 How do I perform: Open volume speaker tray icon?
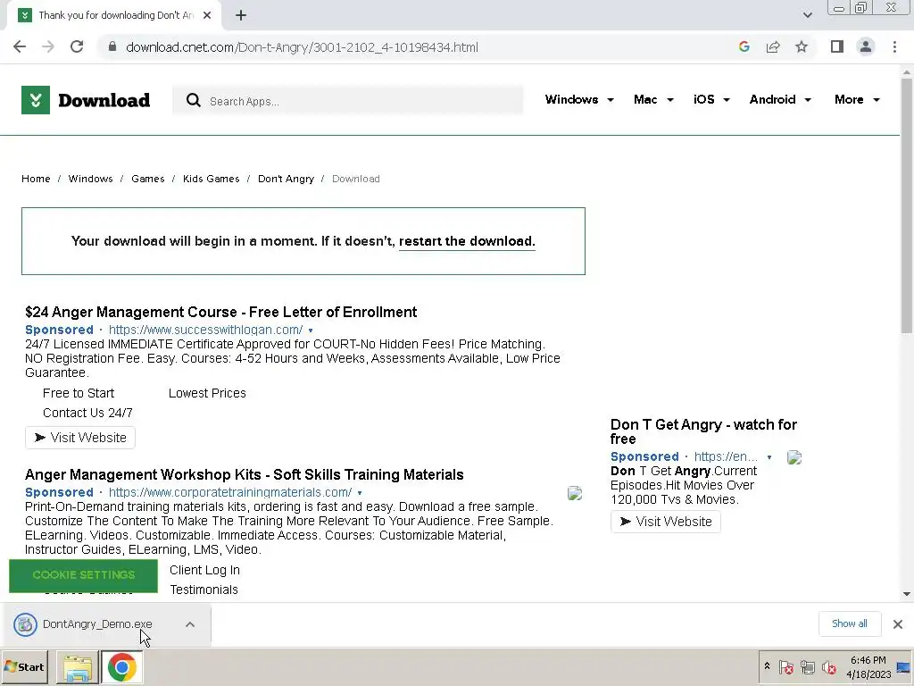pyautogui.click(x=829, y=666)
